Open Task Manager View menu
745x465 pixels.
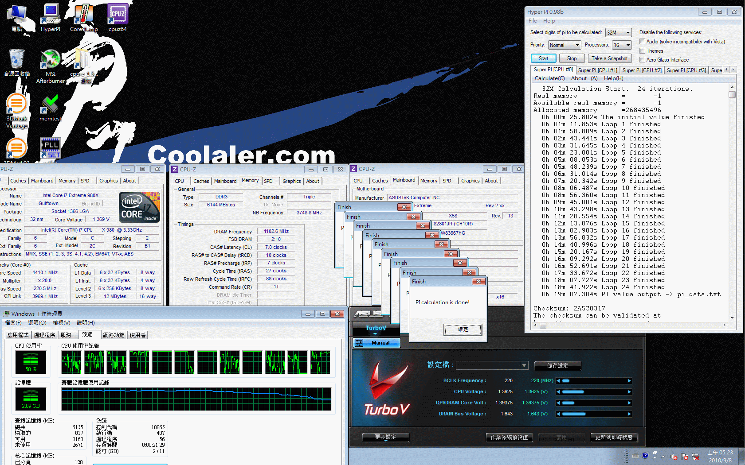[x=61, y=323]
